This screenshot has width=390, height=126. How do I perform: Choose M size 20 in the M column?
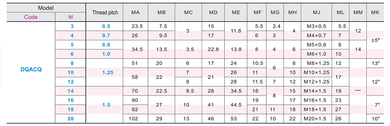coord(71,119)
